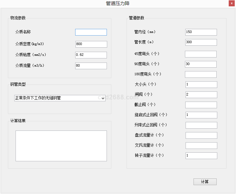Focus the 旋启式止回阀 quantity field
The image size is (236, 194).
(201, 115)
